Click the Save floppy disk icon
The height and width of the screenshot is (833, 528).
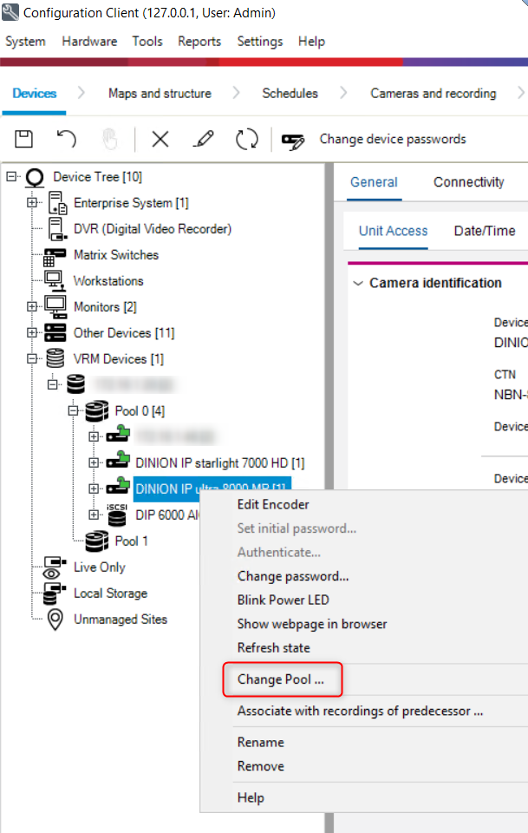pos(25,140)
